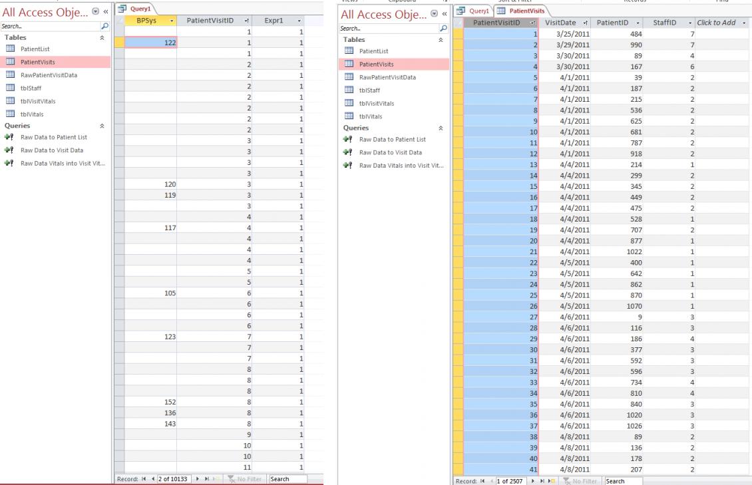752x485 pixels.
Task: Collapse Tables group in Query1 window navigation pane
Action: point(102,37)
